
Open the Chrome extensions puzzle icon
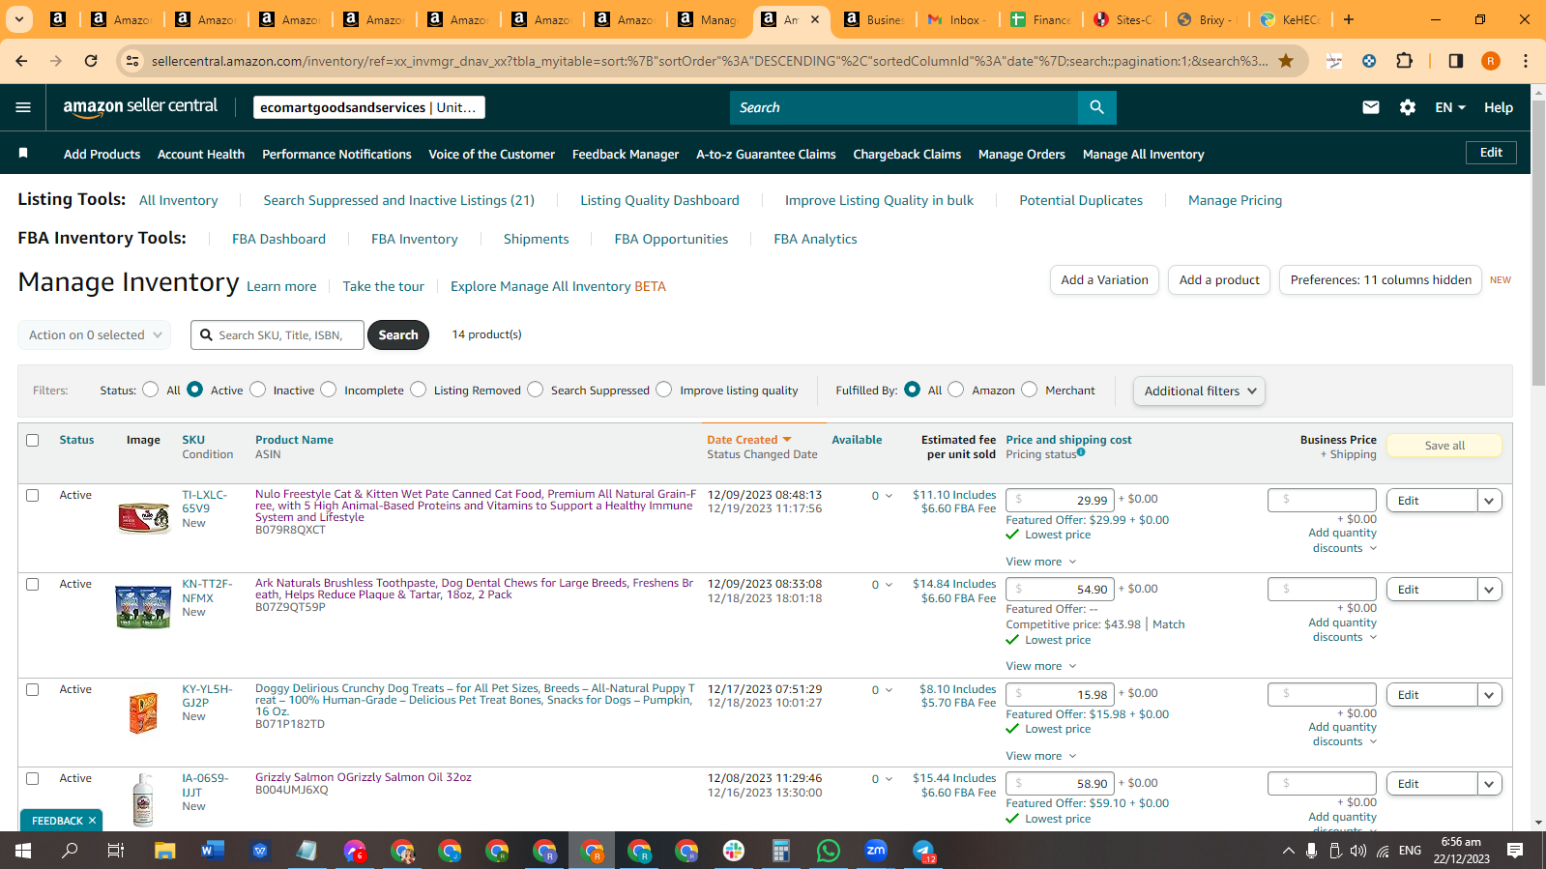[x=1404, y=61]
